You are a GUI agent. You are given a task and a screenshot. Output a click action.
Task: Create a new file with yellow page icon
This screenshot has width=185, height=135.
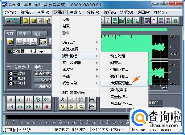[26, 21]
